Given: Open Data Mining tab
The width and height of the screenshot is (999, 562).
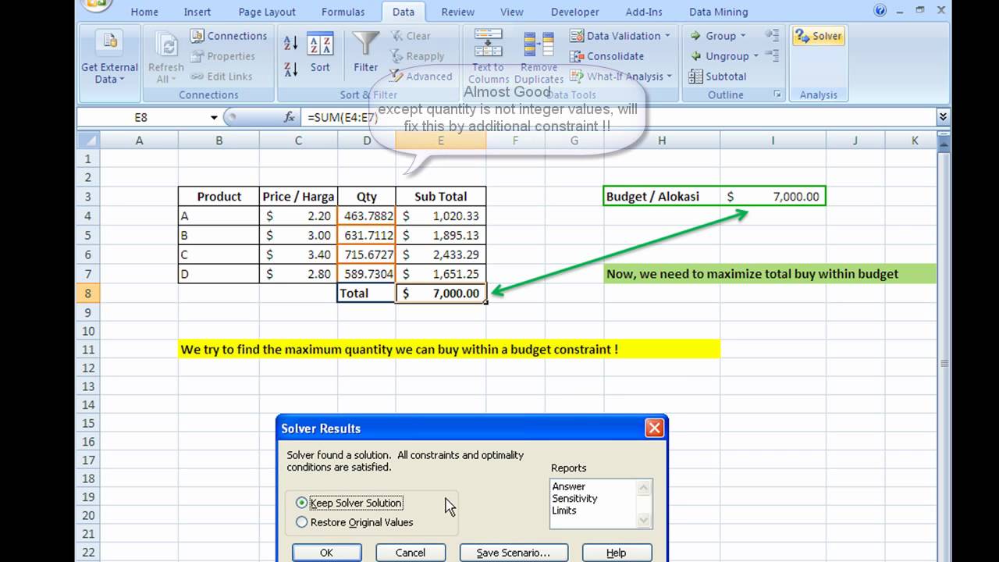Looking at the screenshot, I should pos(718,12).
